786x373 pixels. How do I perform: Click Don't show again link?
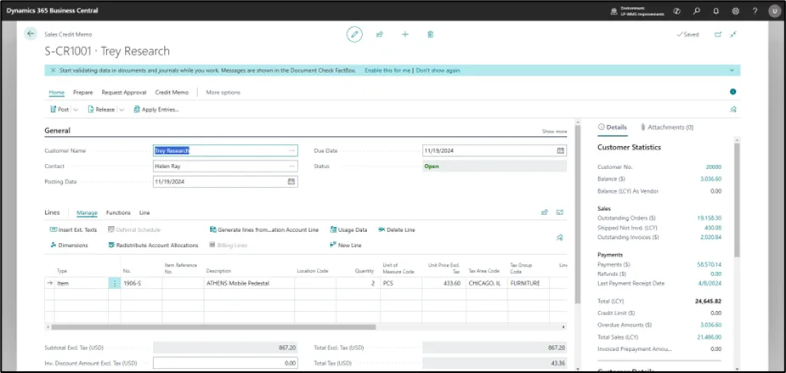click(x=438, y=71)
